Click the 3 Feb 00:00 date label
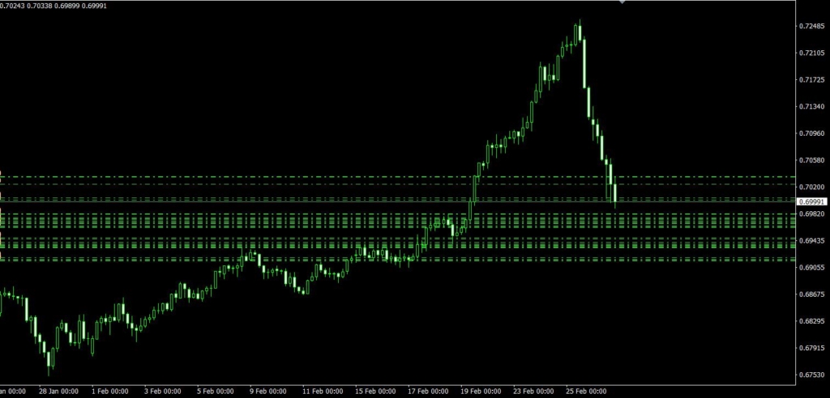The height and width of the screenshot is (398, 830). pyautogui.click(x=162, y=392)
